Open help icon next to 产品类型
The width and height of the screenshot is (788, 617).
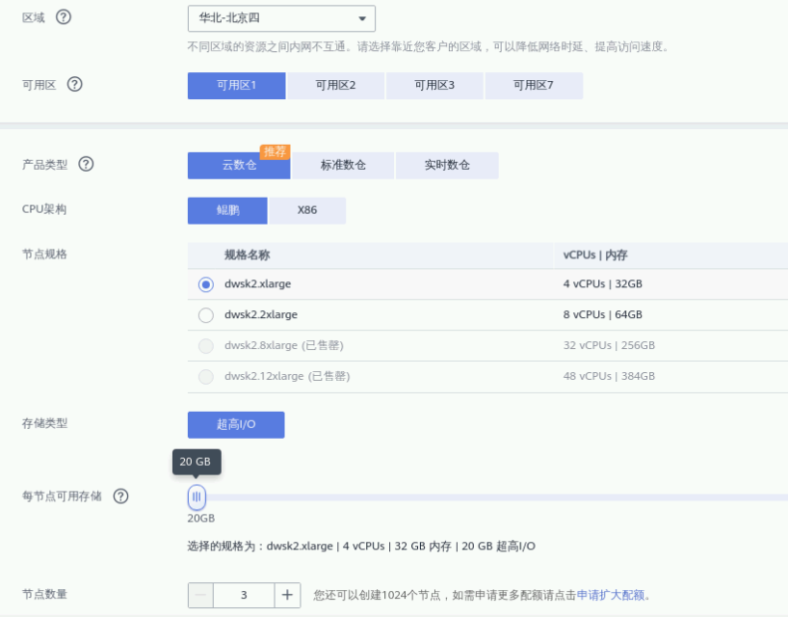(86, 165)
